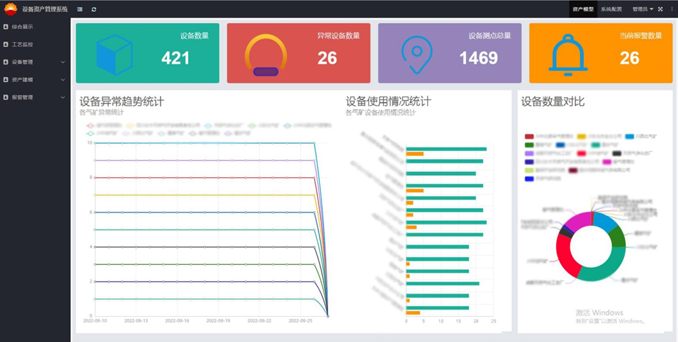Click the bell icon on alarm card
This screenshot has height=342, width=678.
568,55
